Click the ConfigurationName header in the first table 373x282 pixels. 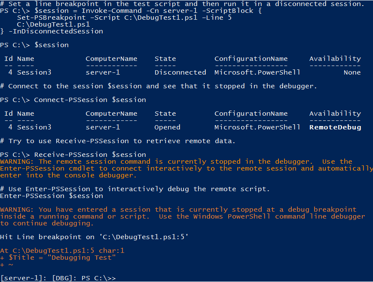[x=251, y=59]
